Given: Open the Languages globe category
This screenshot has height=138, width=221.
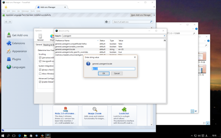Looking at the screenshot, I should pyautogui.click(x=9, y=67).
